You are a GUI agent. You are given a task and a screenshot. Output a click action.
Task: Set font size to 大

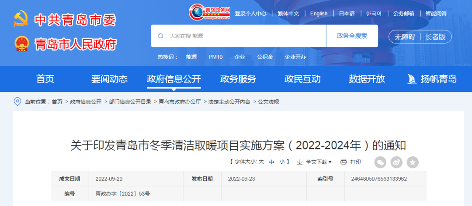(261, 162)
